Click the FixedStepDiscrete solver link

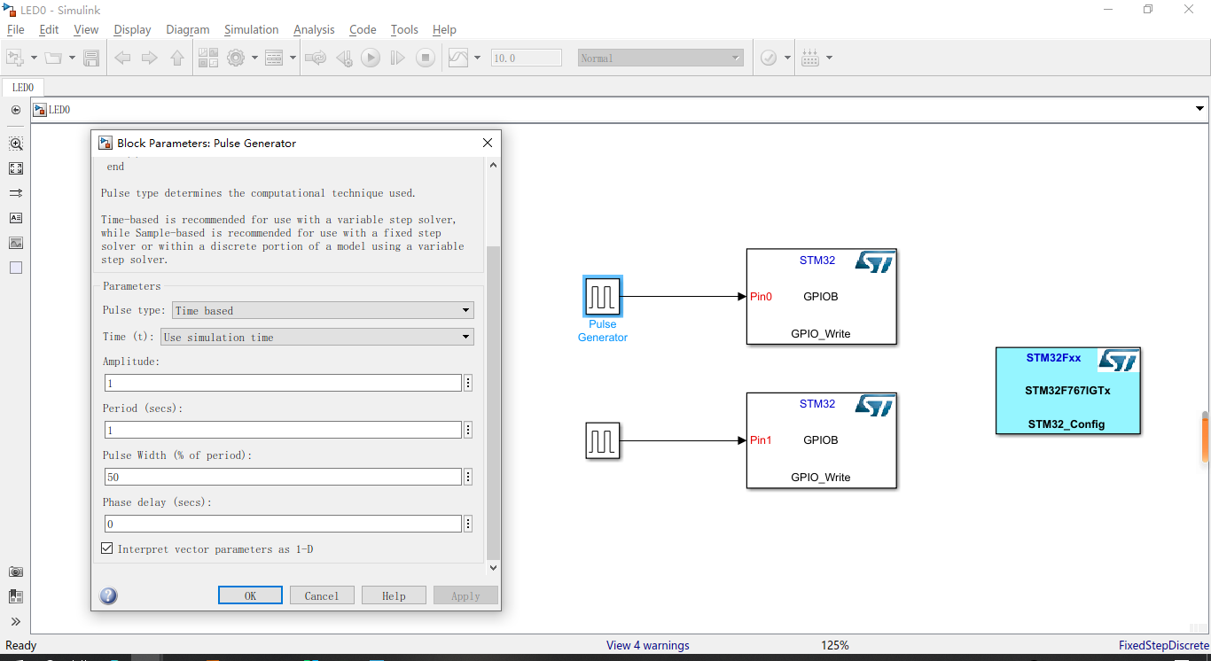tap(1163, 645)
